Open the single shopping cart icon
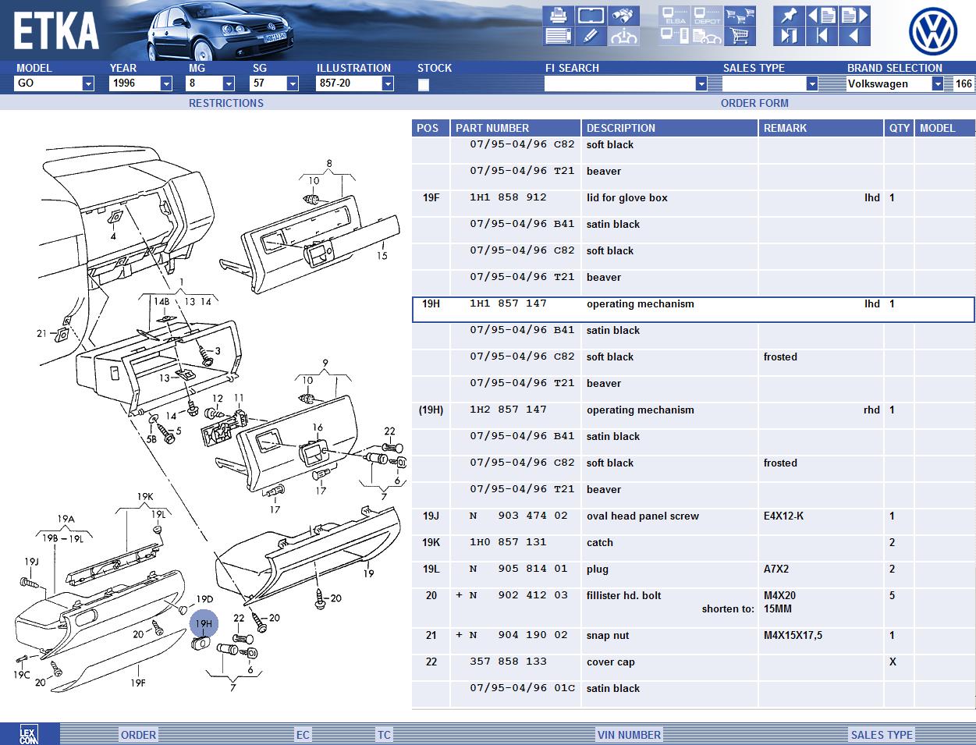The image size is (976, 745). pos(739,36)
